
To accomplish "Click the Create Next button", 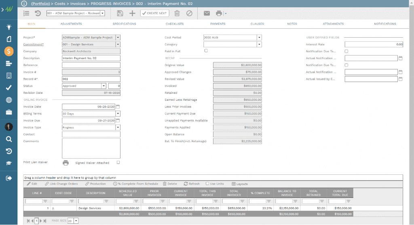I will [155, 13].
